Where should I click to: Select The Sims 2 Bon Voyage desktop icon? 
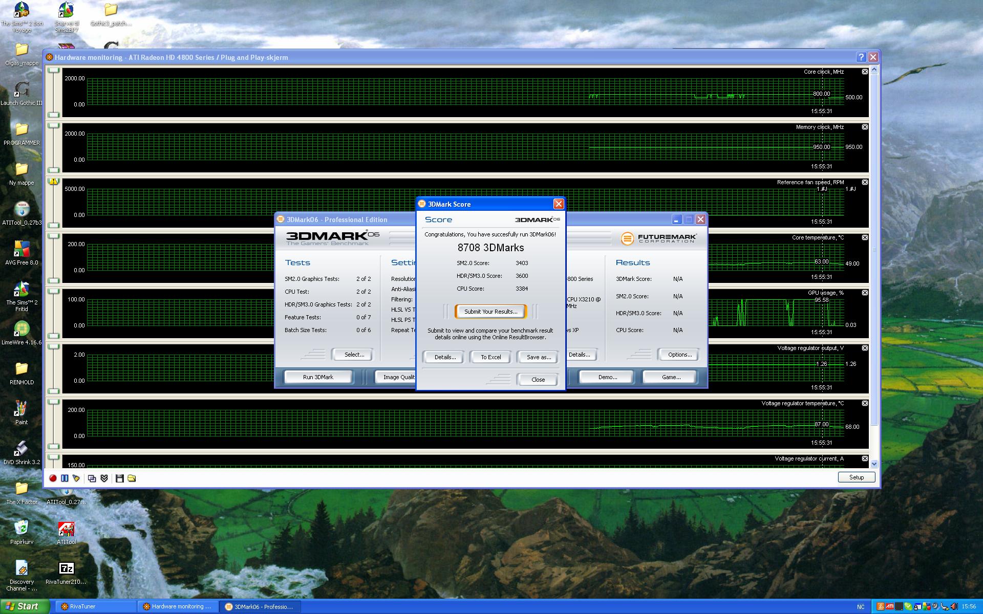pyautogui.click(x=22, y=17)
